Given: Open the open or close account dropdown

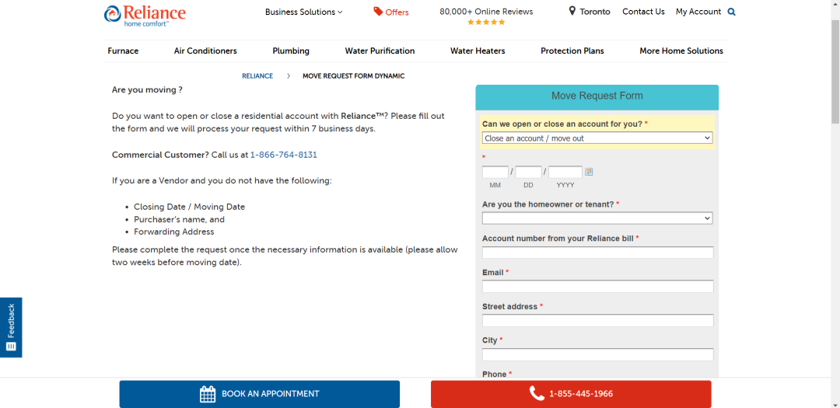Looking at the screenshot, I should click(597, 138).
